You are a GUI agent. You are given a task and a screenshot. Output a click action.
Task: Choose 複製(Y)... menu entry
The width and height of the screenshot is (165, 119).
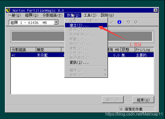pyautogui.click(x=86, y=48)
